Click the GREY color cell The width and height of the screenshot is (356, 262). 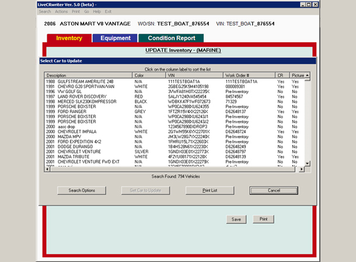click(140, 112)
